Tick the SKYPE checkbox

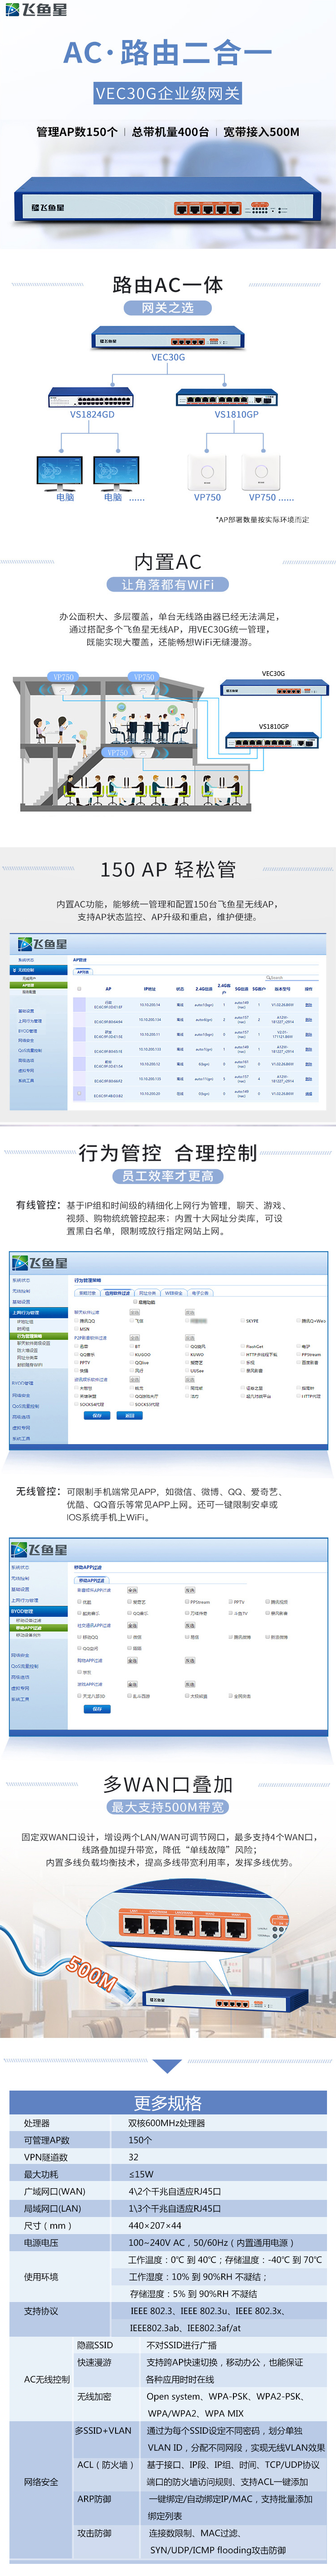coord(242,1320)
